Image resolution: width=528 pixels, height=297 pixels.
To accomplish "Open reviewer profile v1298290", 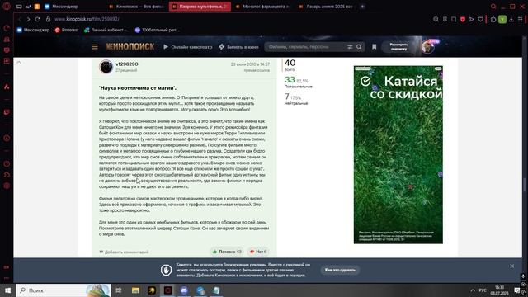I will point(127,64).
